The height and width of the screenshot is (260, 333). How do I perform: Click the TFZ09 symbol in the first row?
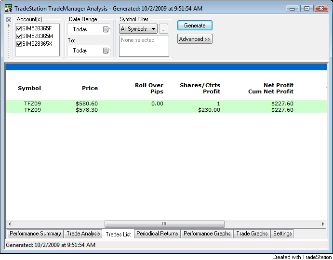32,104
